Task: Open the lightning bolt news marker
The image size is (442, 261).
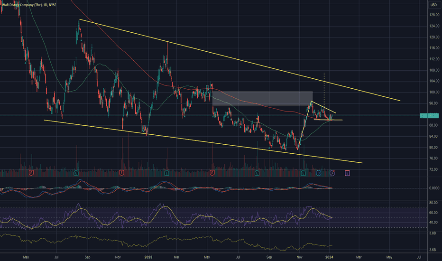Action: coord(332,173)
